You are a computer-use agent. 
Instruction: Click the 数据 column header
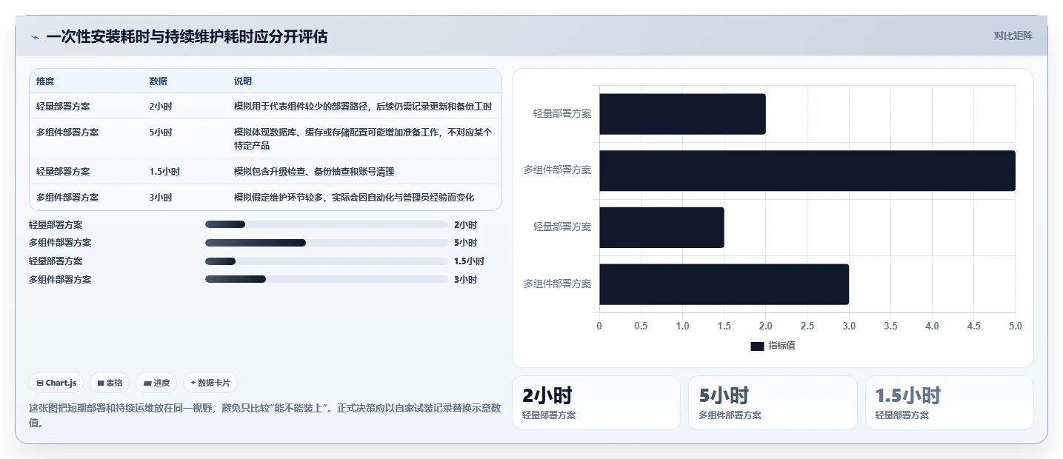(x=158, y=81)
